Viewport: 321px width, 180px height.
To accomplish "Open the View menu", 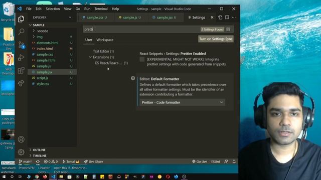I will 68,9.
